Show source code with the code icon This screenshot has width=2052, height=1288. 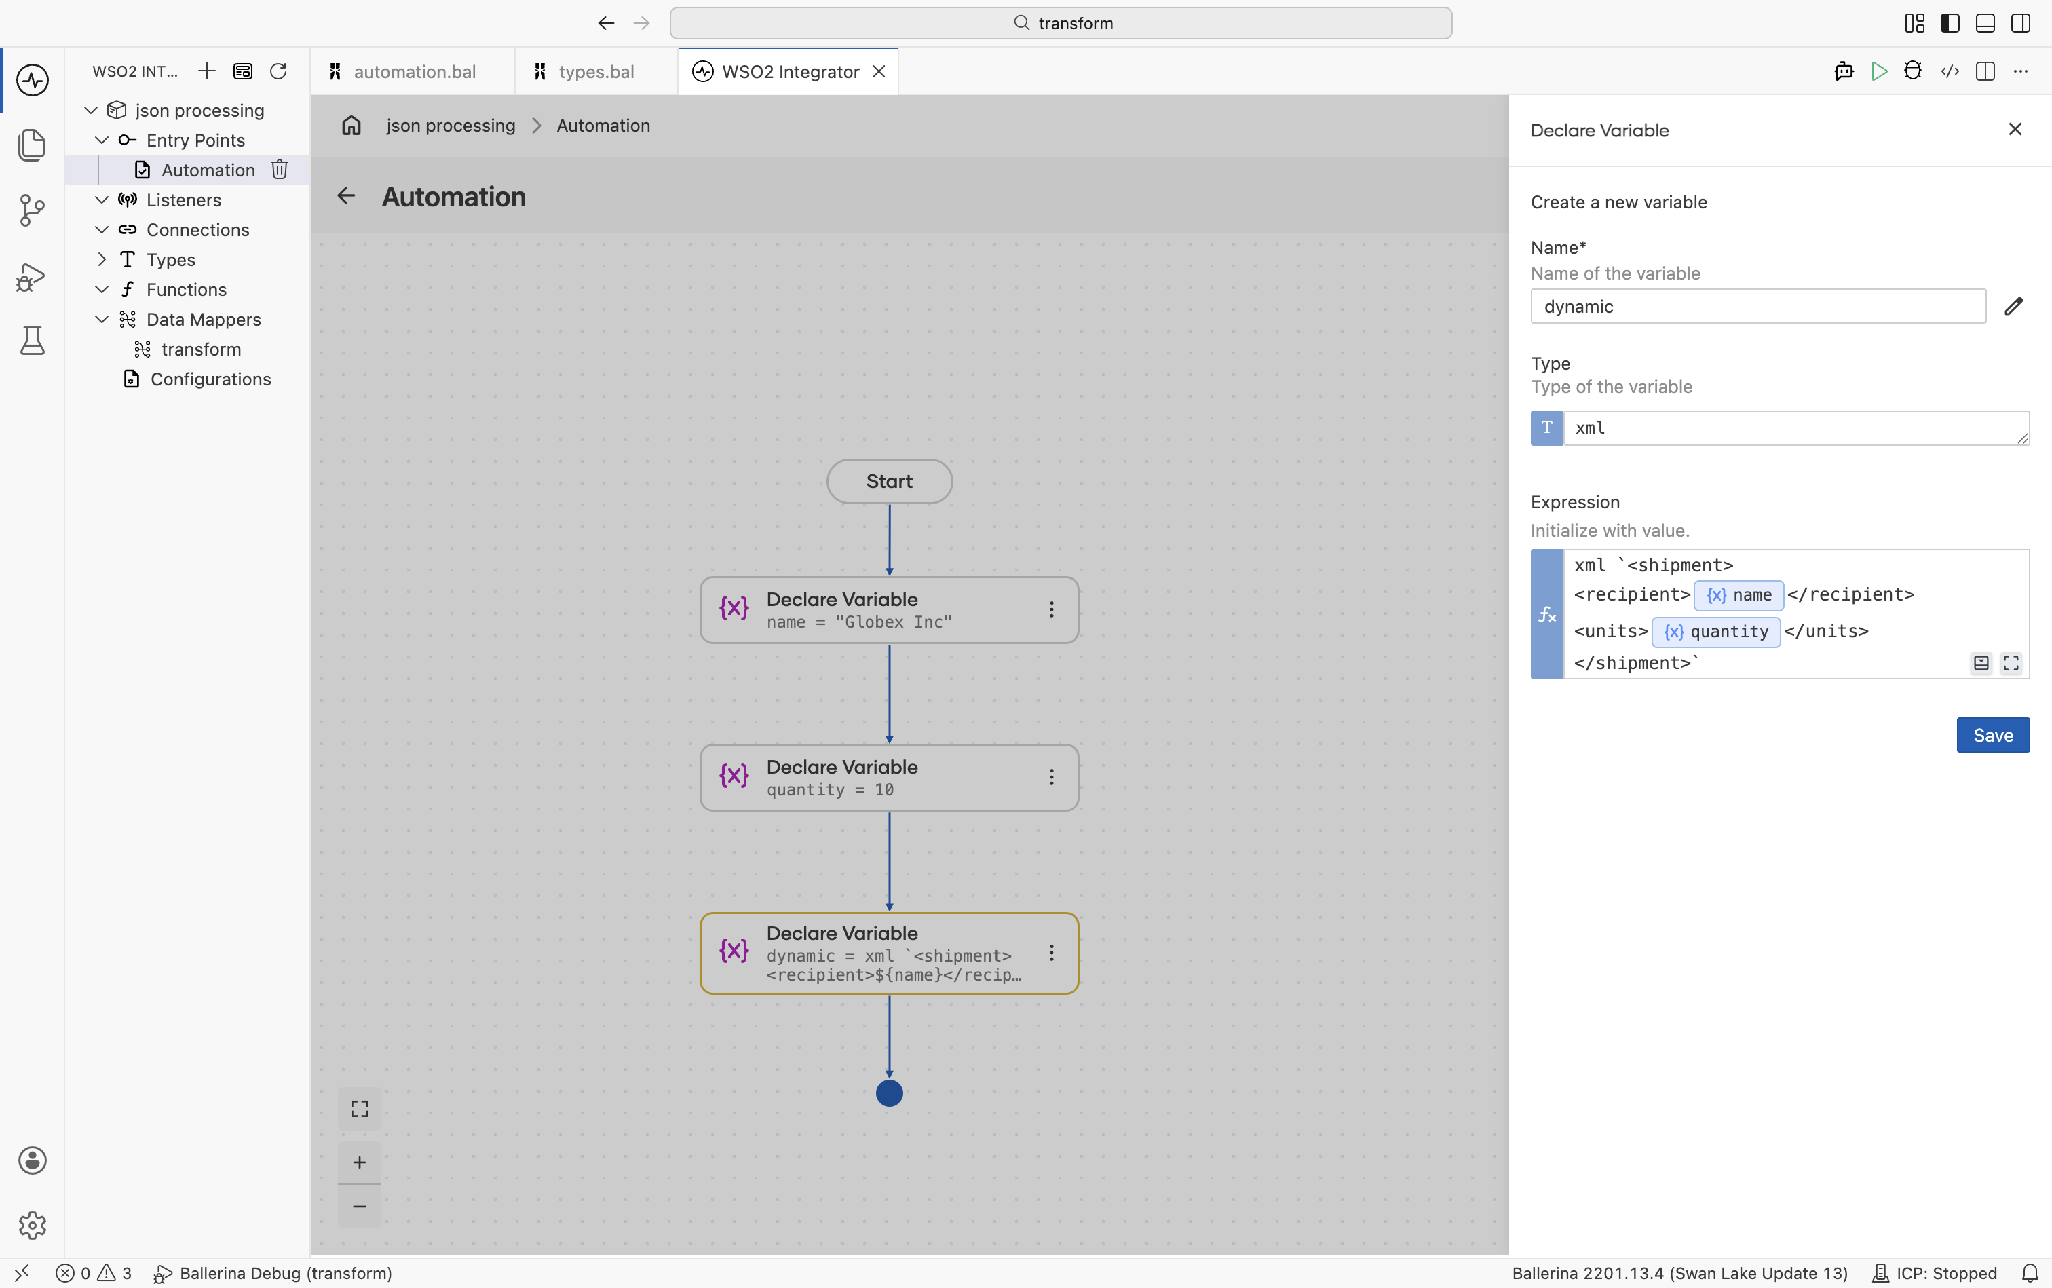point(1950,71)
